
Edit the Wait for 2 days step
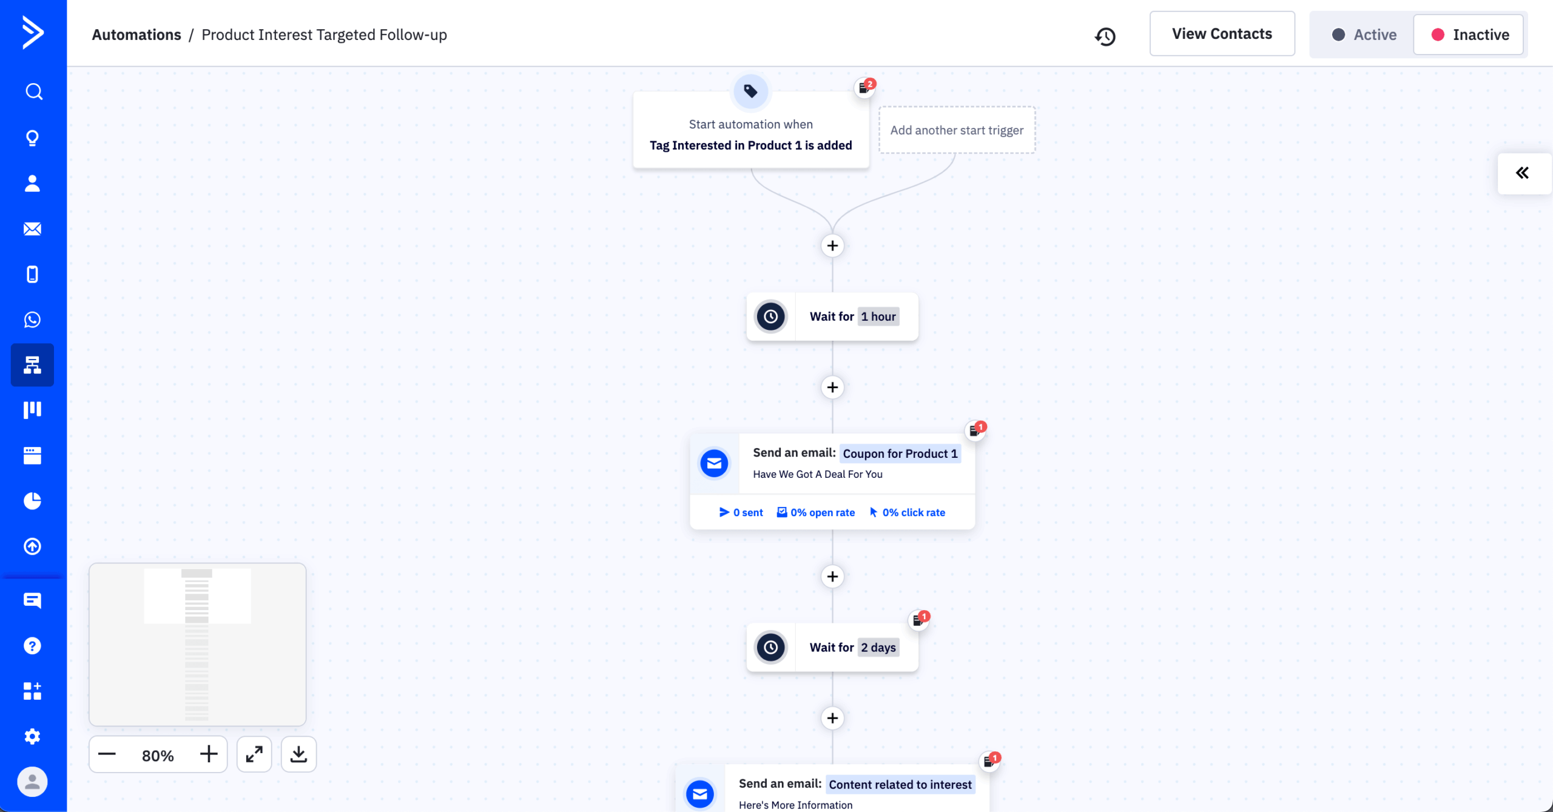[832, 647]
